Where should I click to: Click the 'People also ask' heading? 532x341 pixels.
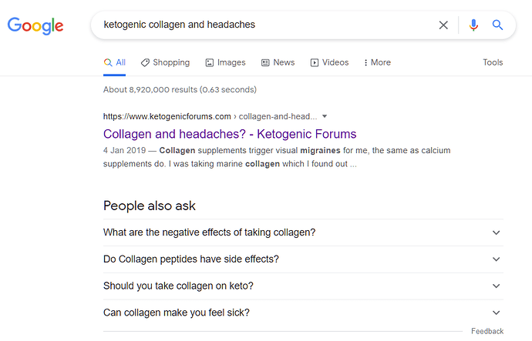click(150, 206)
